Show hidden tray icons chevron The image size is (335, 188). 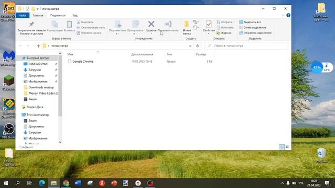coord(282,183)
